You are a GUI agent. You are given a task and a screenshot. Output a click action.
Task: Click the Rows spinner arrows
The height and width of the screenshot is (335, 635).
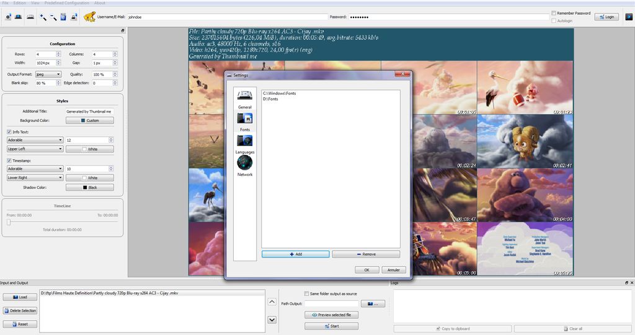[58, 54]
